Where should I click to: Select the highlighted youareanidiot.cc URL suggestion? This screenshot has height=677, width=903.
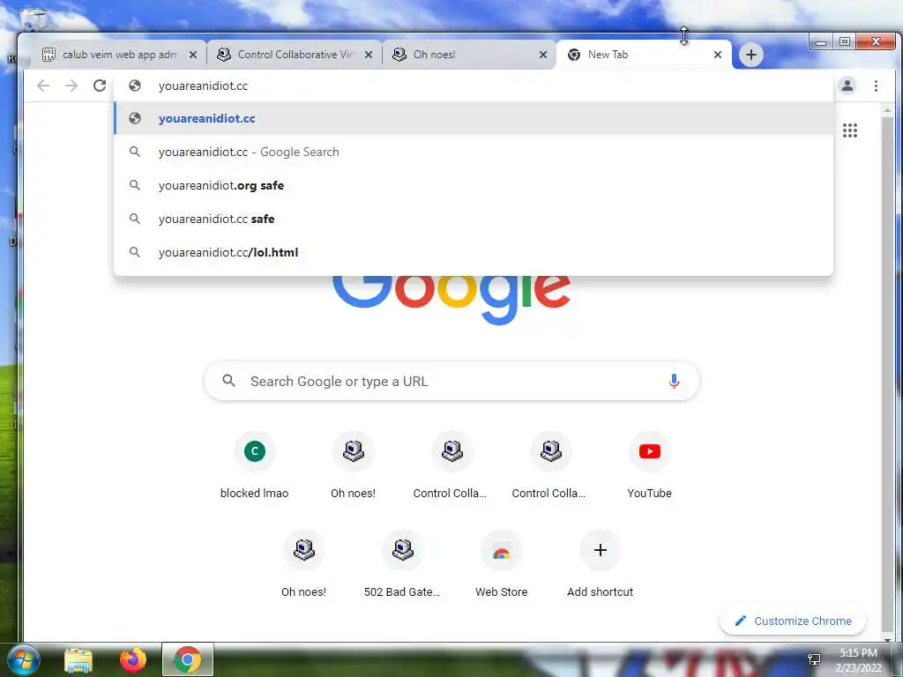pyautogui.click(x=474, y=119)
